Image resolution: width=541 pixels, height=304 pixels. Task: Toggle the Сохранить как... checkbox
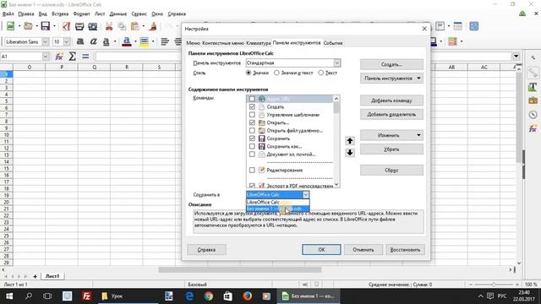252,146
